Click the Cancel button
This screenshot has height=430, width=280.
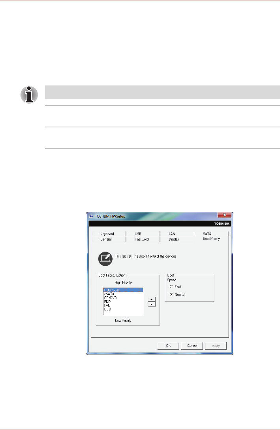click(x=192, y=345)
